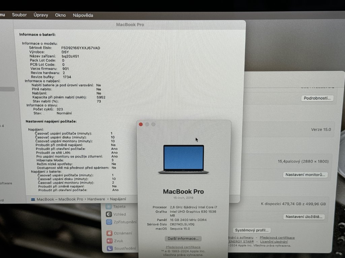Viewport: 345px width, 258px height.
Task: Open the Okno menu
Action: pos(60,15)
